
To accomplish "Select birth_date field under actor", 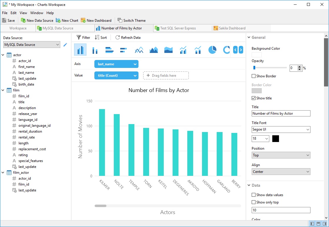I will point(26,84).
